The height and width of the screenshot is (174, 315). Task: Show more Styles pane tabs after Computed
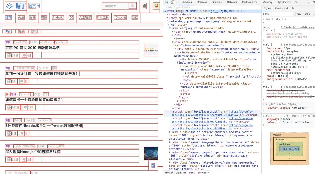pos(293,8)
